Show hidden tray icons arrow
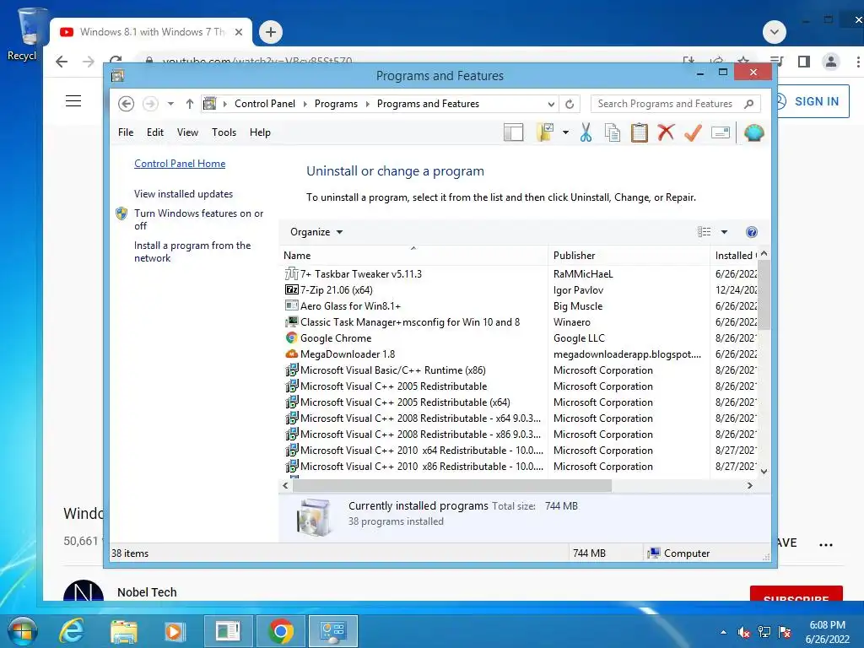This screenshot has height=648, width=864. click(x=723, y=632)
